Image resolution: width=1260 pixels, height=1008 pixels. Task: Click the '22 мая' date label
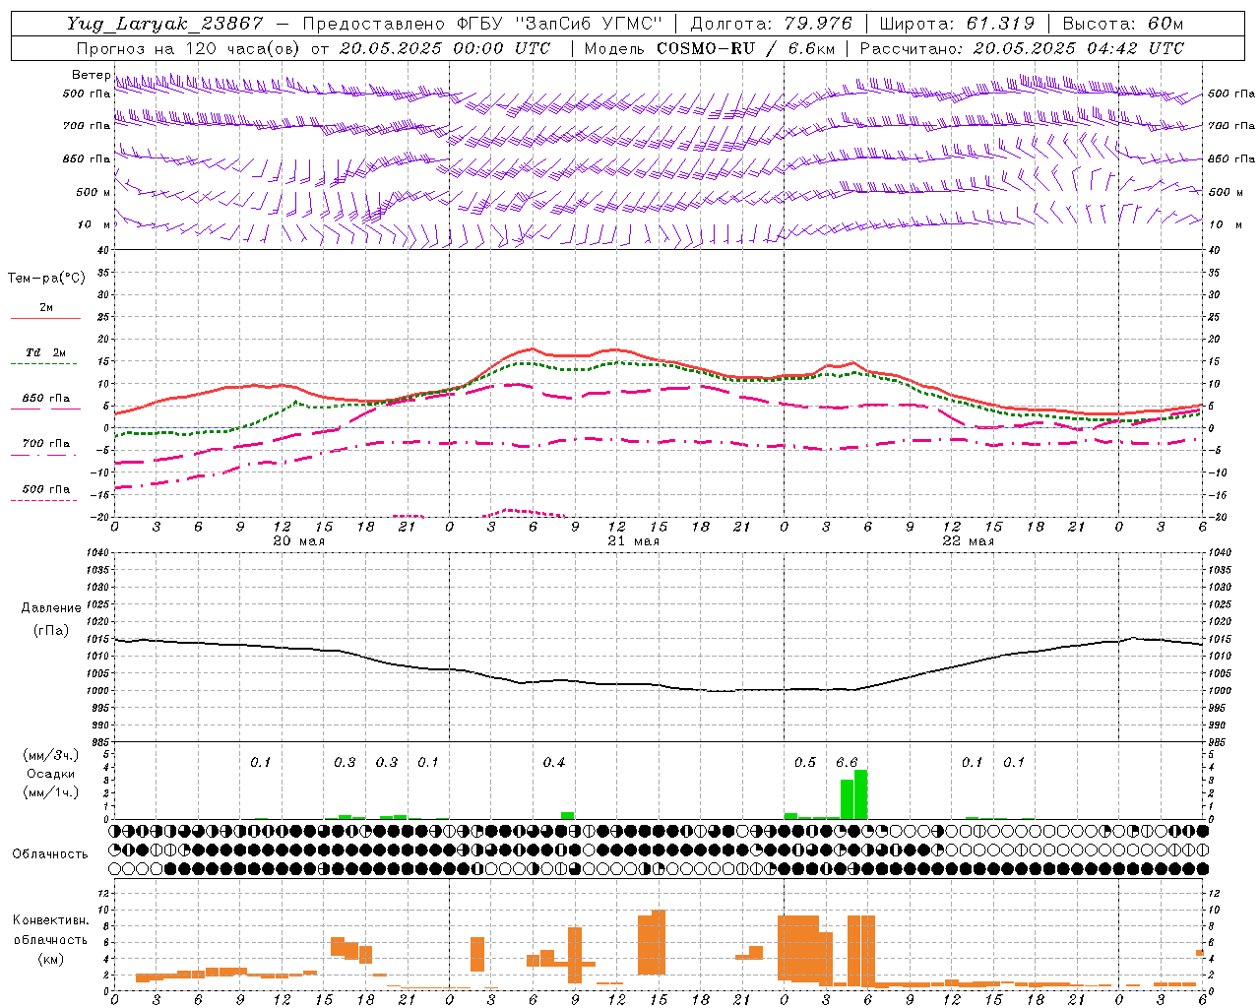tap(969, 541)
